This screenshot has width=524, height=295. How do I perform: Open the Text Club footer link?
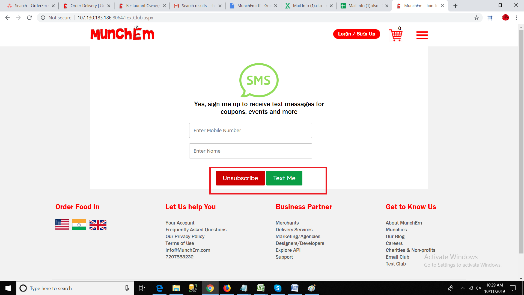click(x=396, y=264)
